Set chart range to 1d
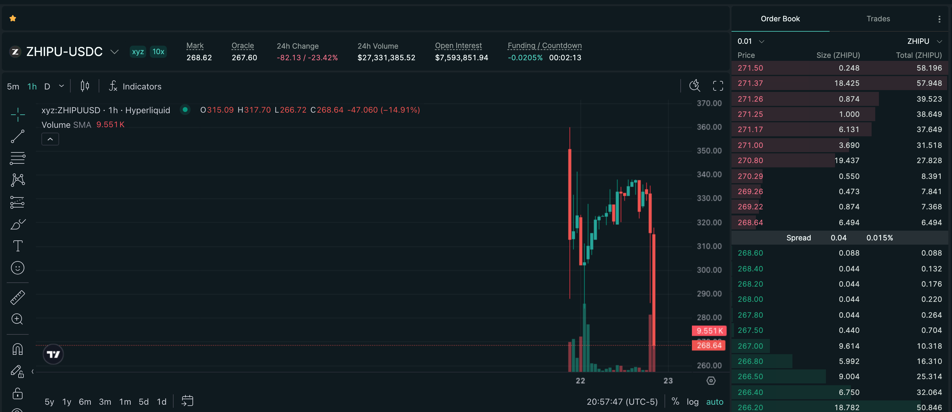 [x=162, y=402]
